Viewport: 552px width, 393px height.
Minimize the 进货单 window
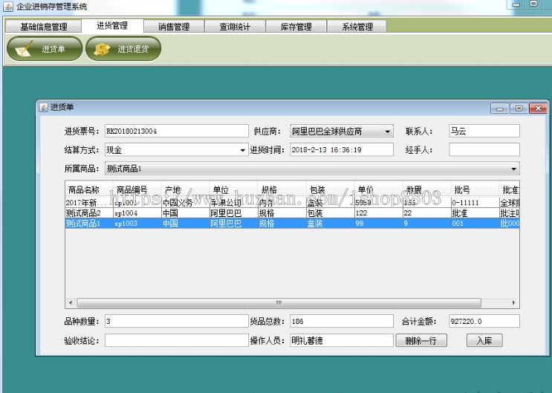click(499, 108)
